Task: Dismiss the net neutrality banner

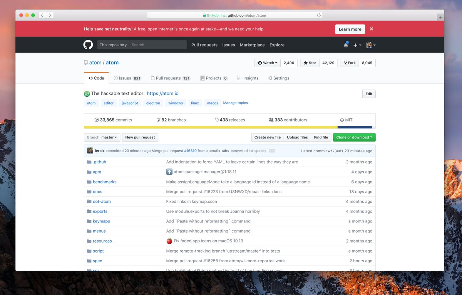Action: (372, 29)
